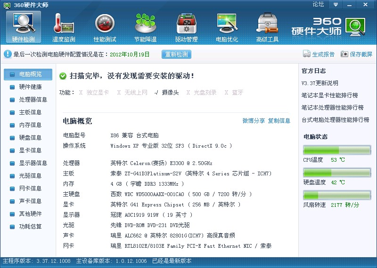Viewport: 377px width, 268px height.
Task: Click the hard disk value WDC WD5000AAKX
Action: click(x=181, y=194)
